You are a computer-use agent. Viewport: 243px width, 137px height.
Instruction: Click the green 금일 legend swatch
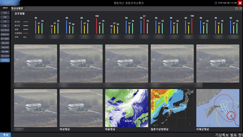click(26, 29)
